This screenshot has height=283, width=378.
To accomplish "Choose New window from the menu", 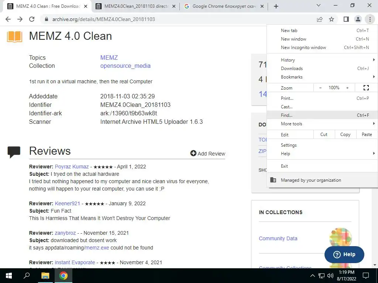I will (x=322, y=39).
